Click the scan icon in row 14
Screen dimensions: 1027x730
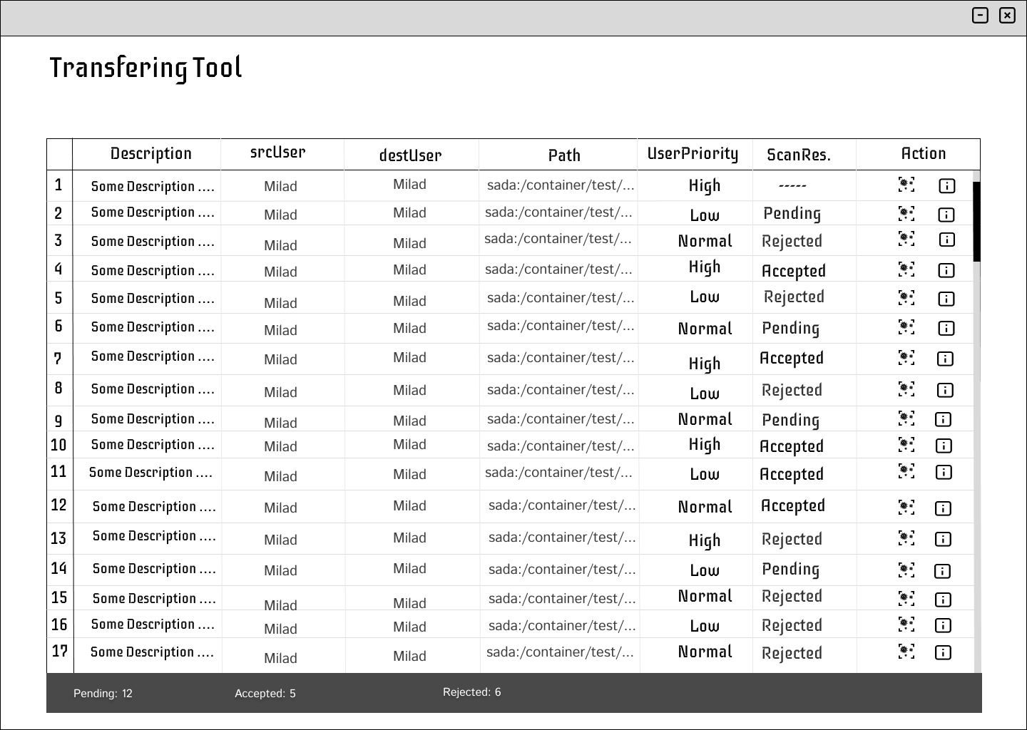(x=906, y=570)
